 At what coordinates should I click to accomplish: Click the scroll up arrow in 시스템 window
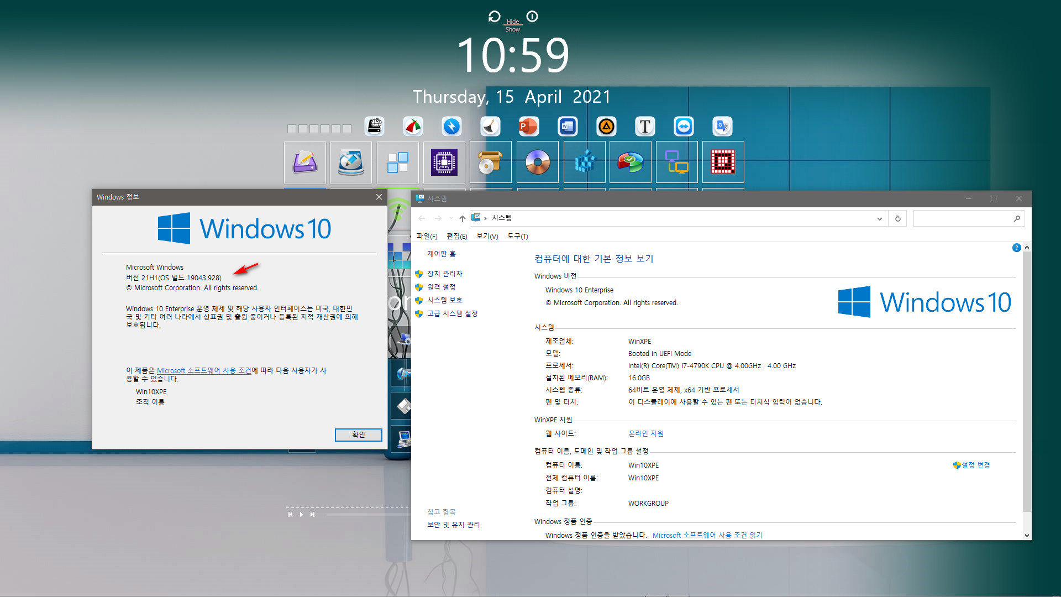1027,247
